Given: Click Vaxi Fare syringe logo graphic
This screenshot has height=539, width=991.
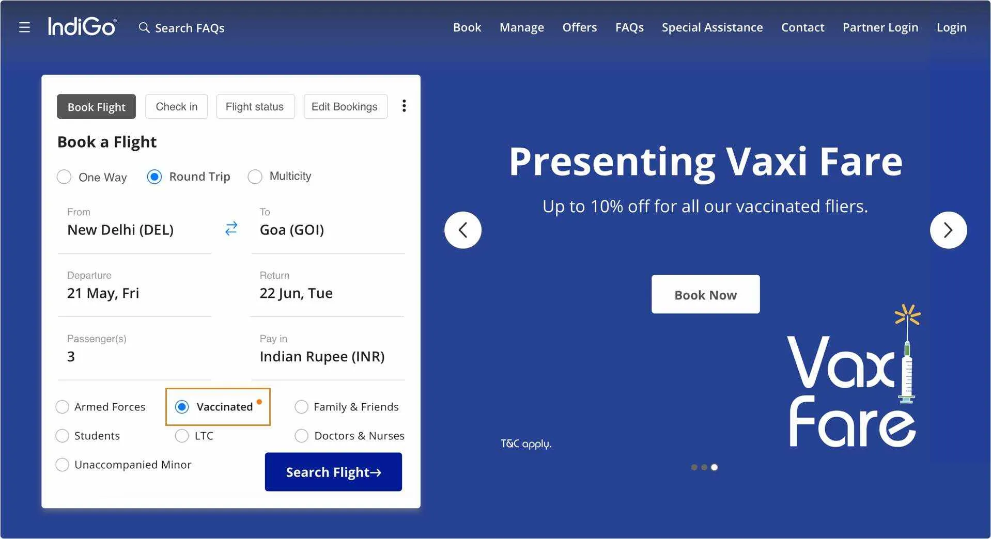Looking at the screenshot, I should tap(854, 377).
